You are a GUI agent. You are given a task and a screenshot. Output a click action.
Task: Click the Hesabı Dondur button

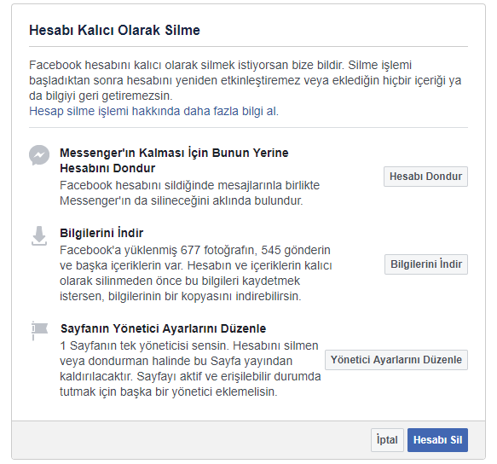pyautogui.click(x=425, y=177)
